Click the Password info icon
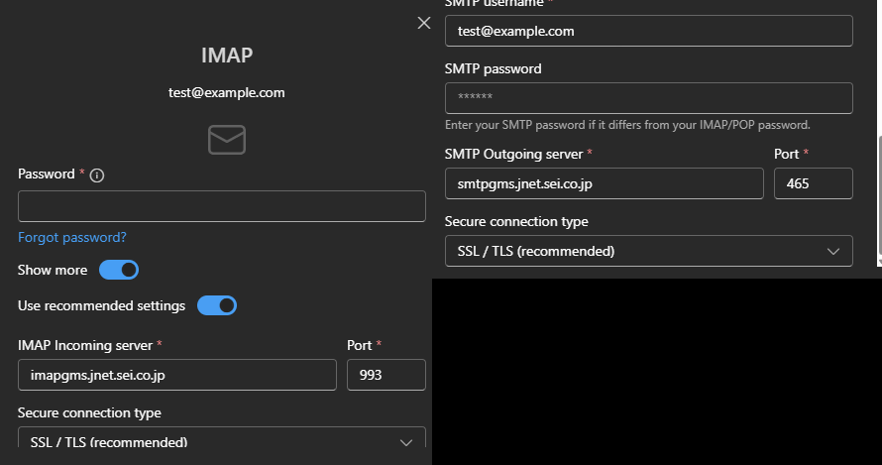The height and width of the screenshot is (465, 882). tap(97, 174)
